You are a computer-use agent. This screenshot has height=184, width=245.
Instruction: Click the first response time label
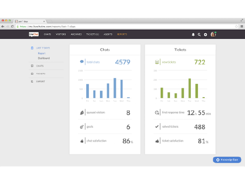point(173,112)
